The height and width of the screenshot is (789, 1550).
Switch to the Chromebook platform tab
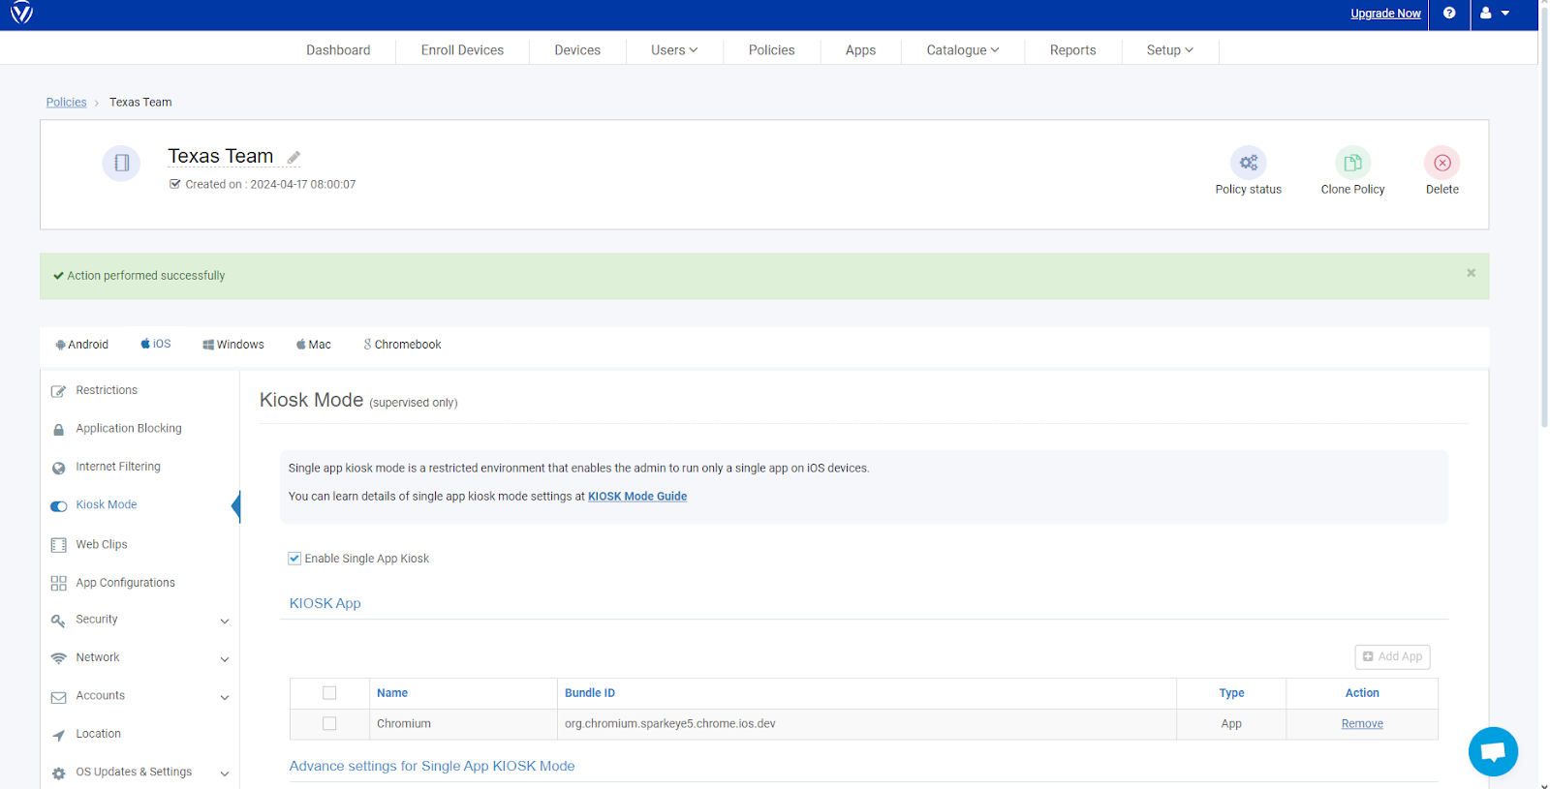pyautogui.click(x=402, y=345)
